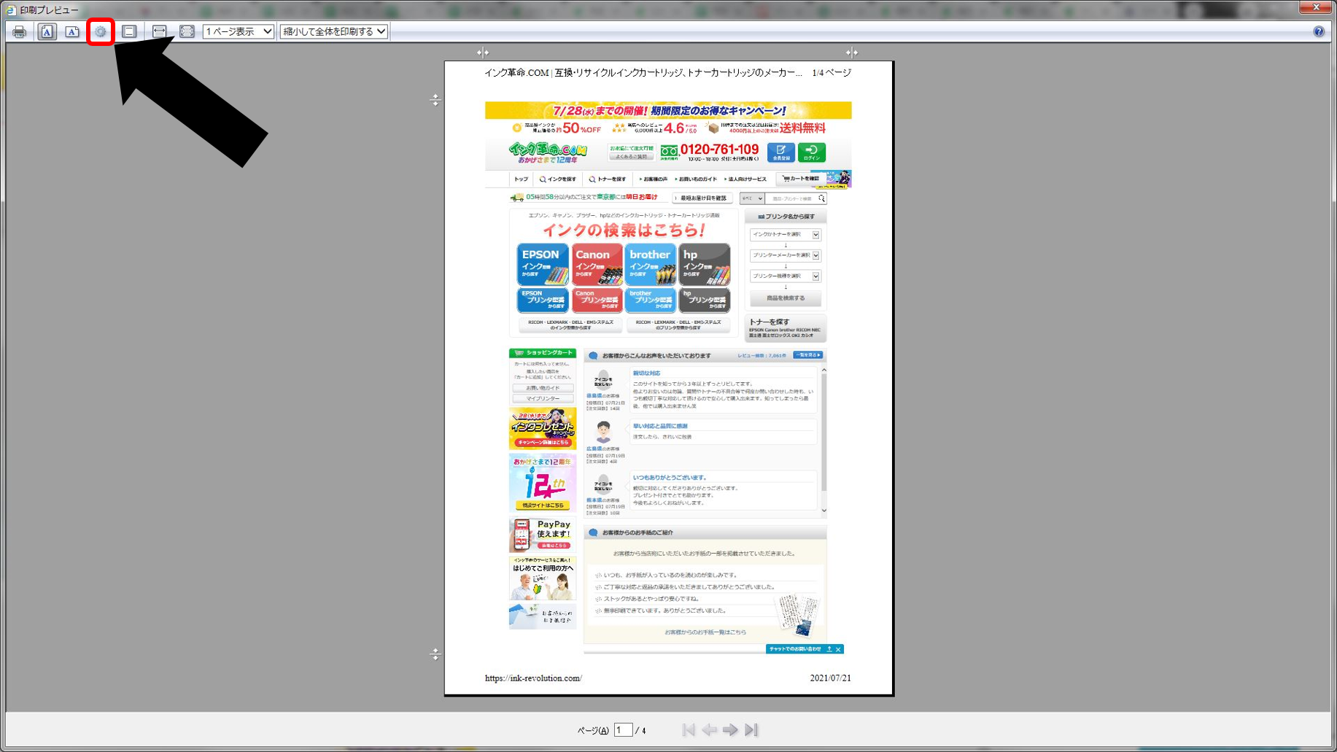Screen dimensions: 1337x752
Task: Select portrait page orientation
Action: [47, 31]
